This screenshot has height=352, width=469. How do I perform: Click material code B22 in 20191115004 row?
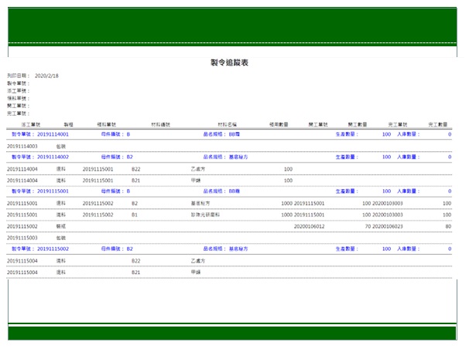point(135,261)
